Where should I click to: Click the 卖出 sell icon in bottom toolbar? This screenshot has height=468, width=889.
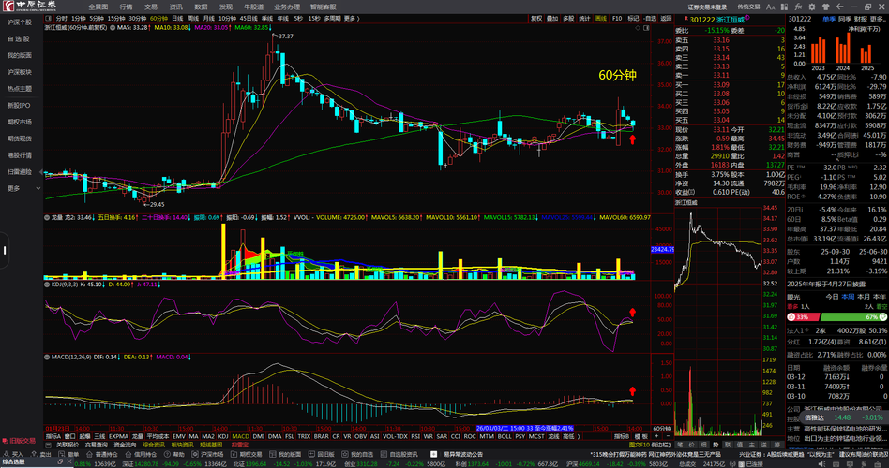(34, 454)
